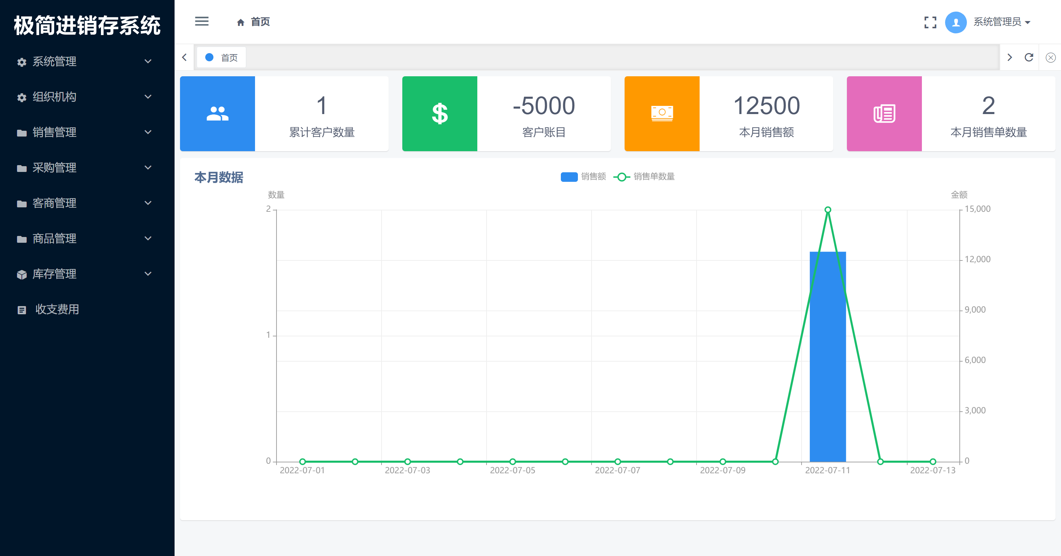Click the green dollar sign icon
This screenshot has width=1061, height=556.
tap(439, 113)
